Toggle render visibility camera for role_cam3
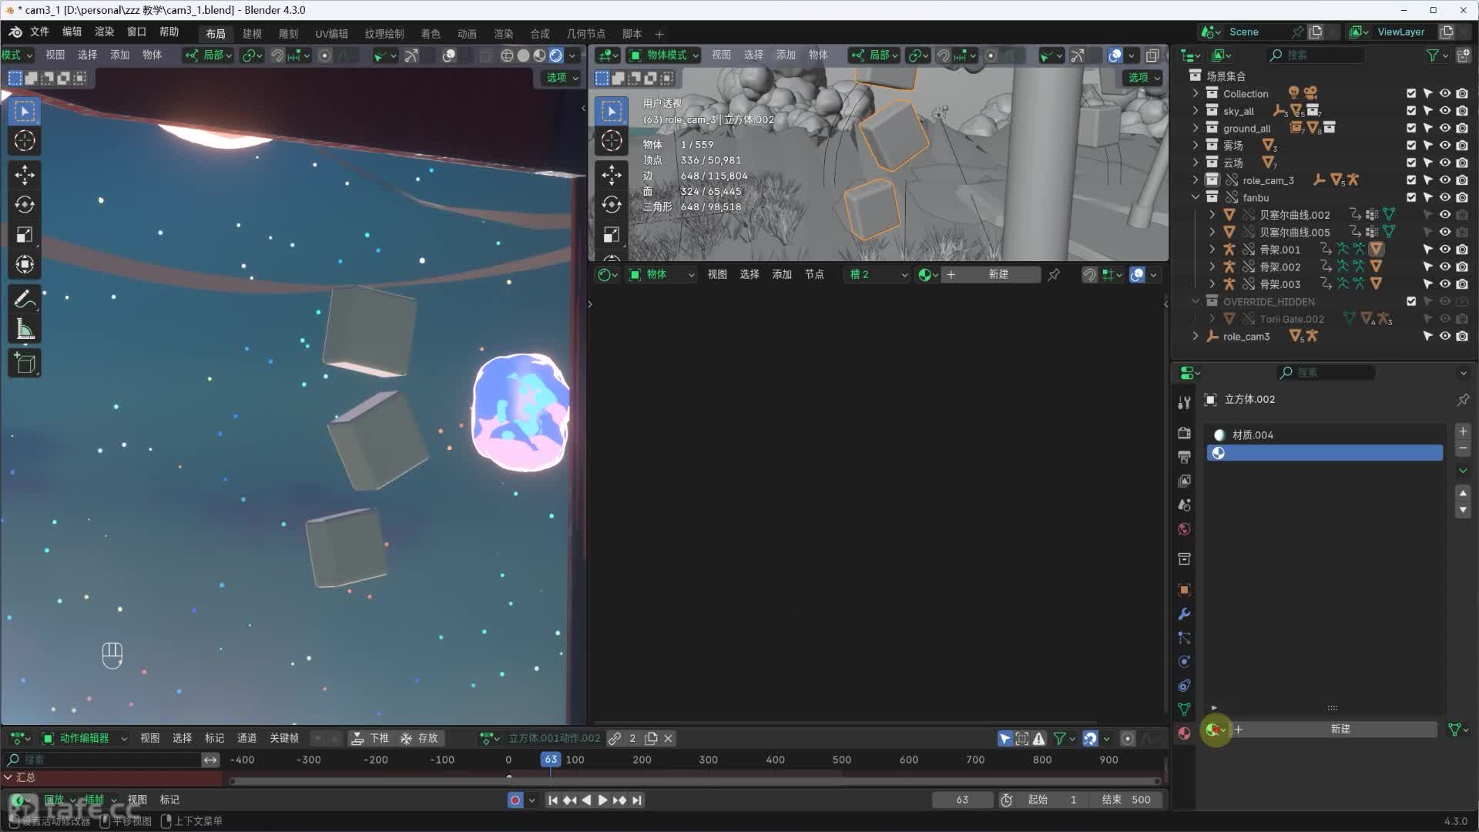The width and height of the screenshot is (1479, 832). click(1462, 336)
